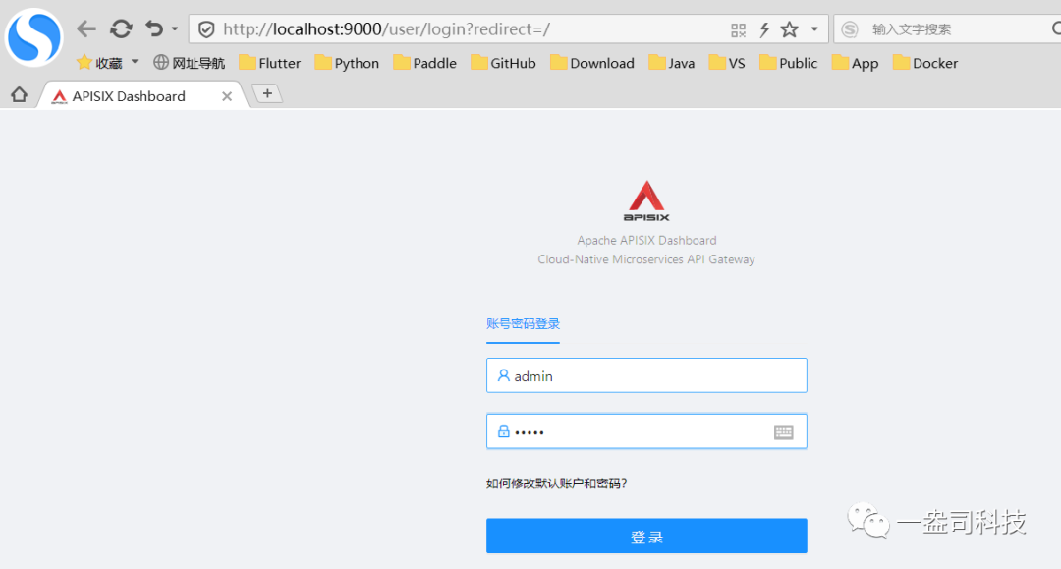
Task: Click the lightning speed mode icon
Action: [x=764, y=29]
